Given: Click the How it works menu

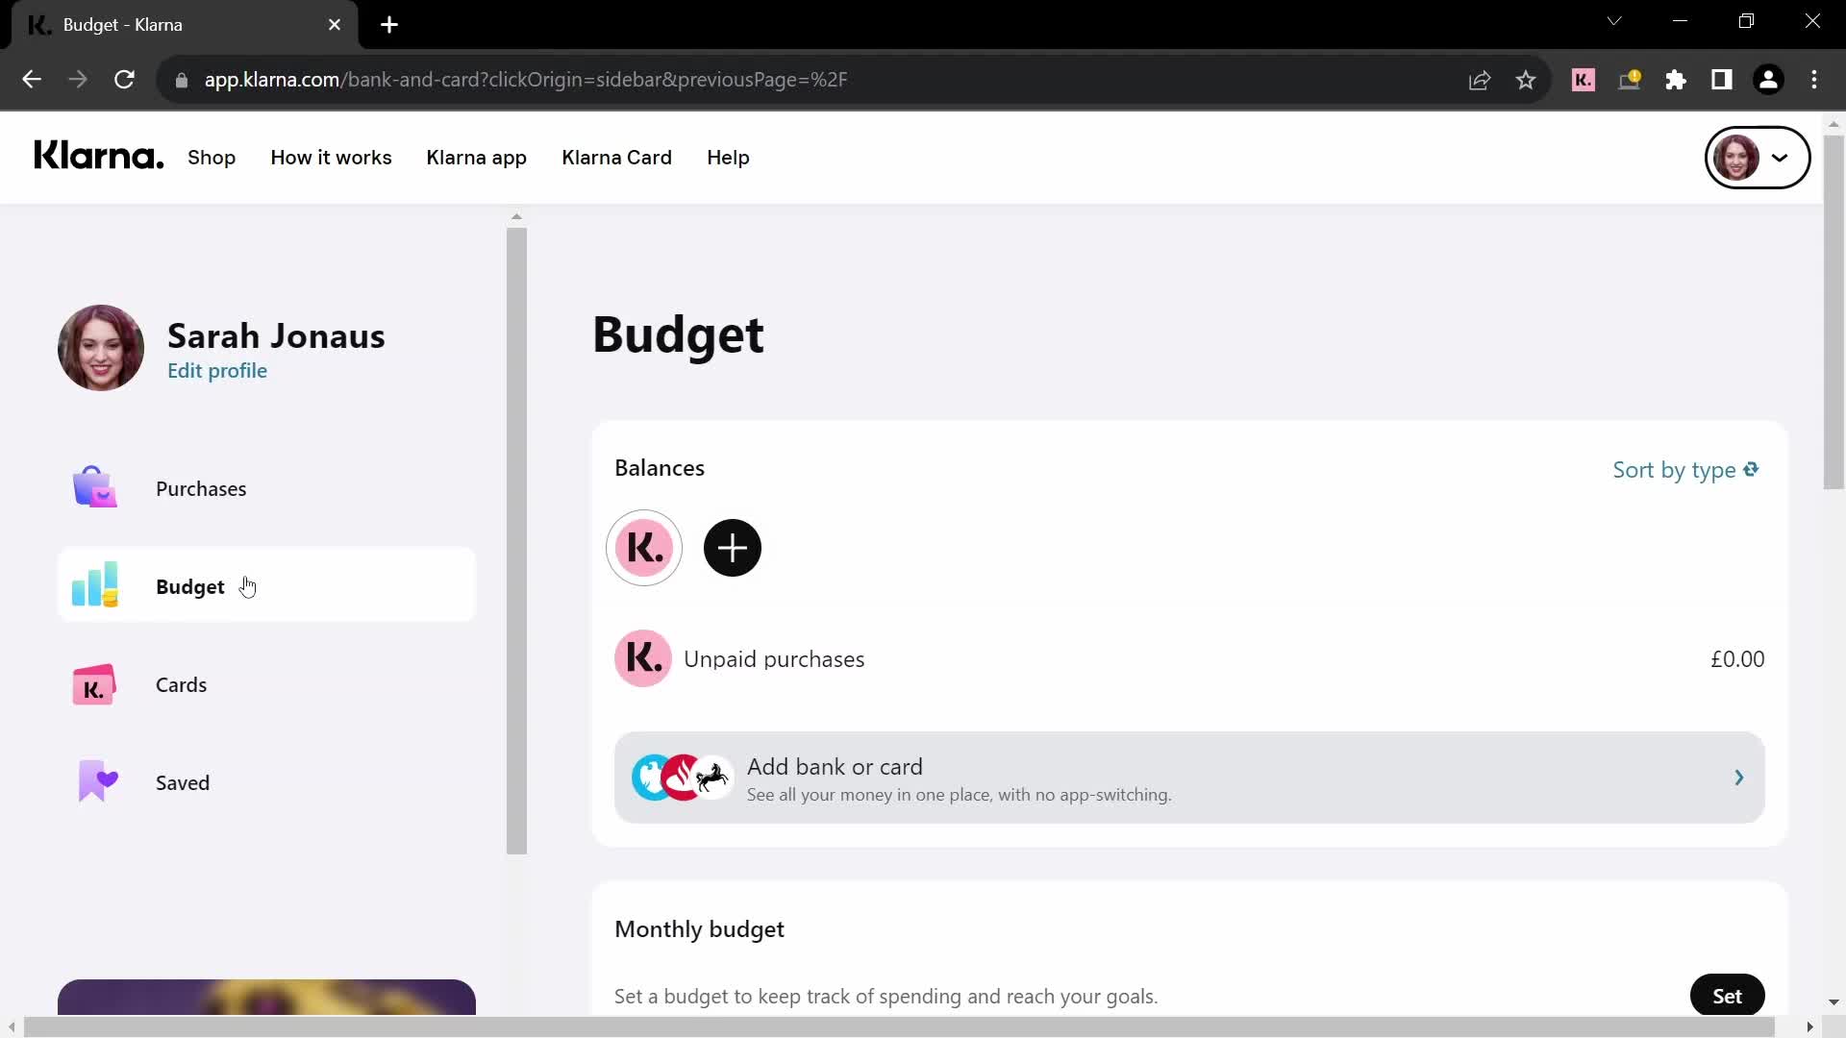Looking at the screenshot, I should (331, 158).
